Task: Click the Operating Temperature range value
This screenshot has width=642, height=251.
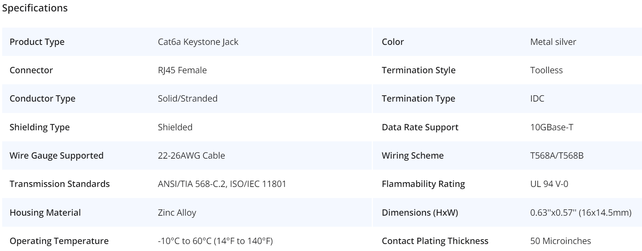Action: tap(215, 241)
